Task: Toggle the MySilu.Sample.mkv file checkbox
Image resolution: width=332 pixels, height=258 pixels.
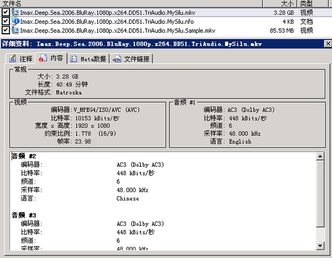Action: [6, 30]
